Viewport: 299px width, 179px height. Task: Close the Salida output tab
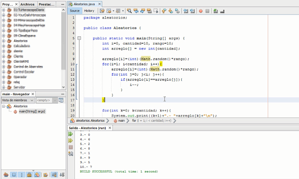tap(110, 128)
